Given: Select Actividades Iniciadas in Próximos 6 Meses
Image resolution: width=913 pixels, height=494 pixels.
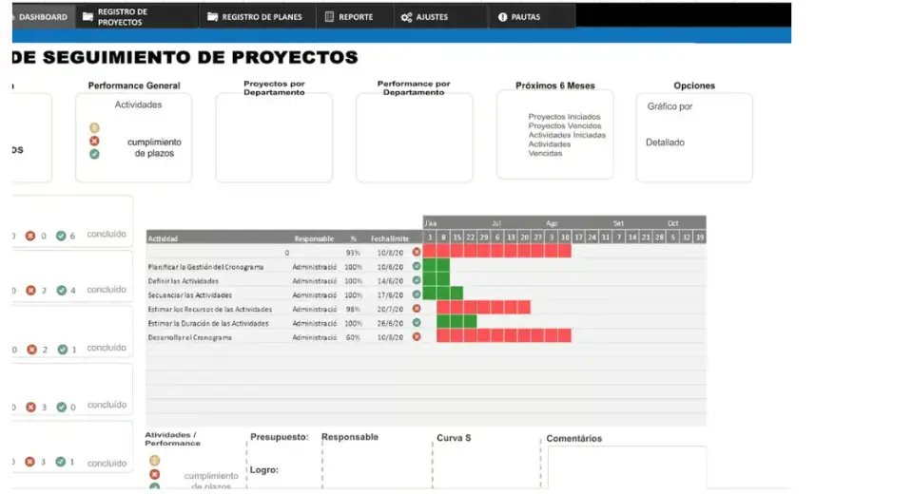Looking at the screenshot, I should coord(567,135).
